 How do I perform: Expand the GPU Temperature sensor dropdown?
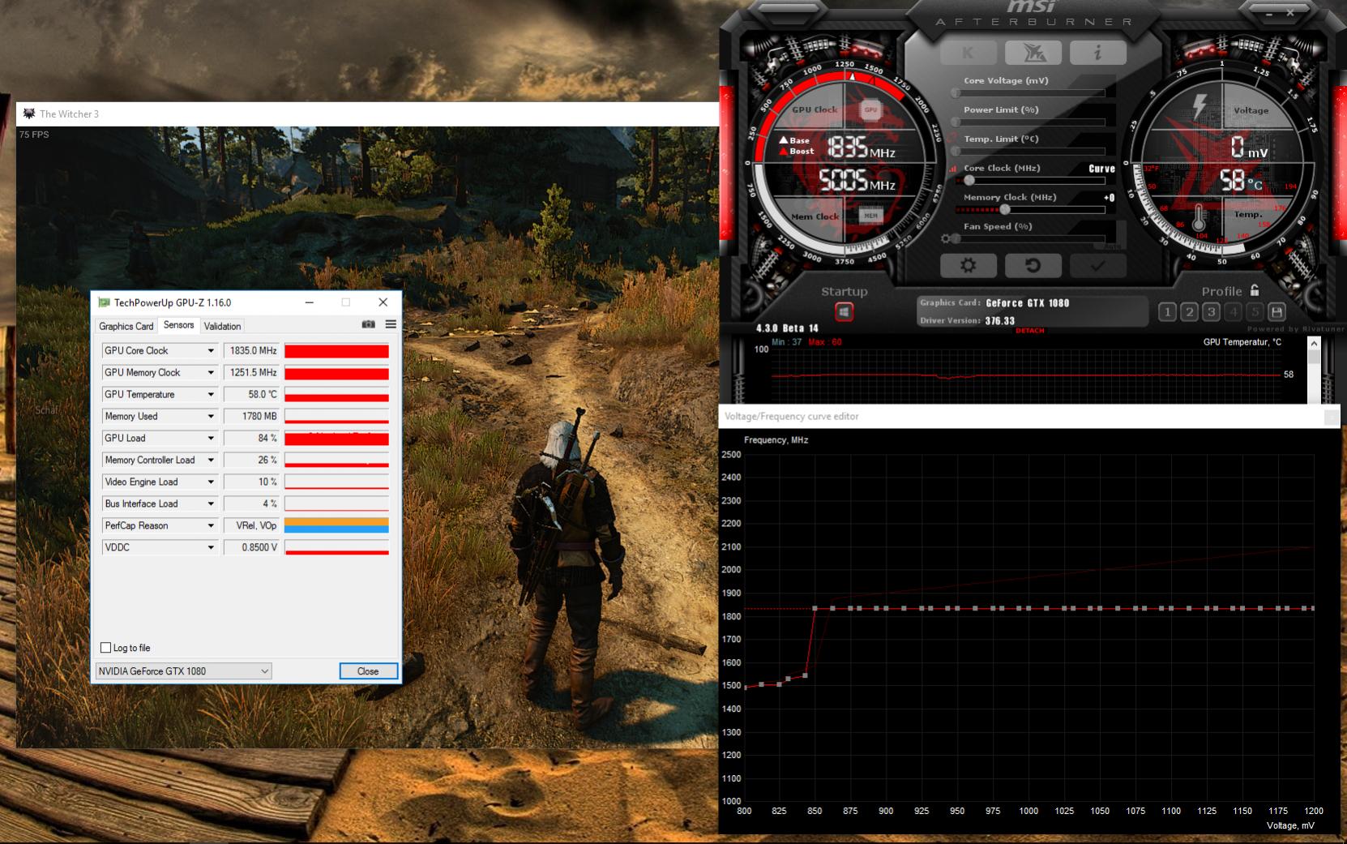click(211, 395)
